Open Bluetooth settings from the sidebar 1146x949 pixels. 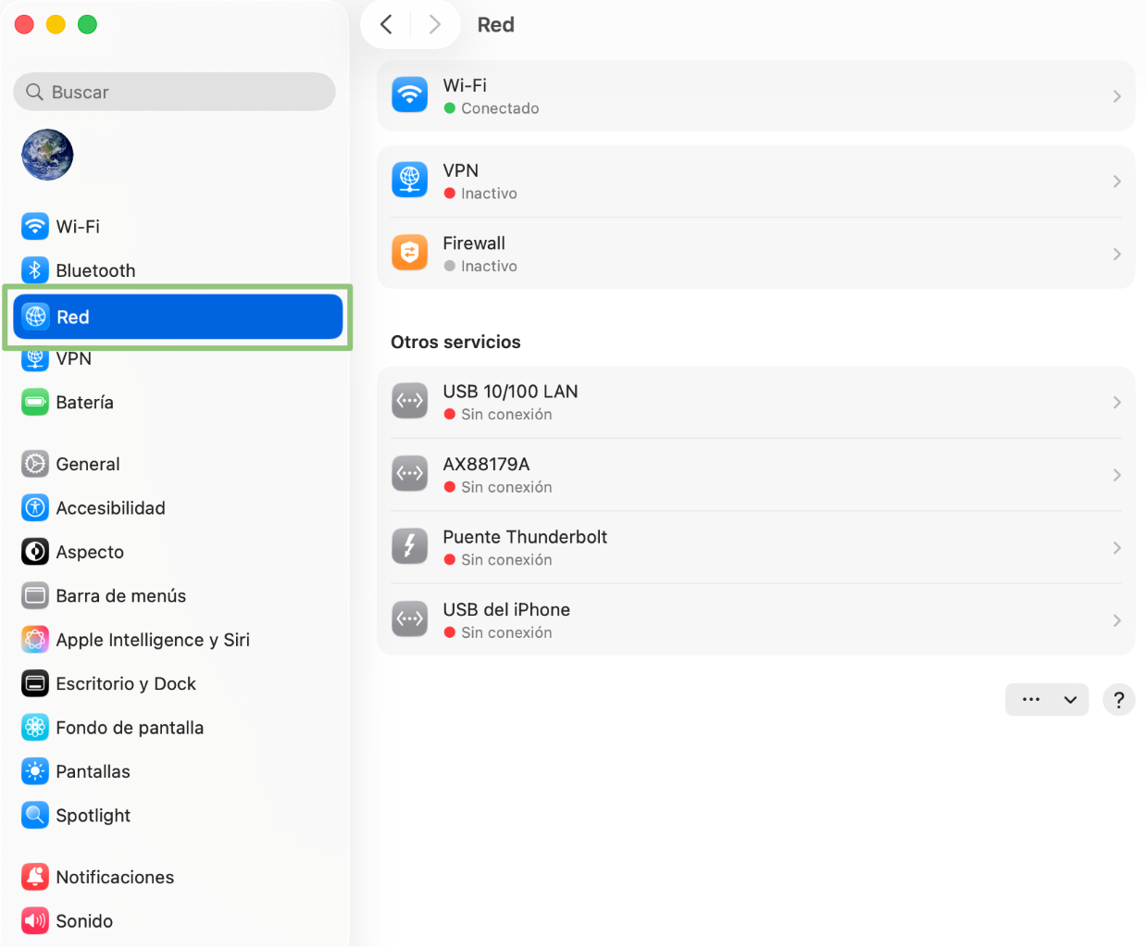coord(34,269)
